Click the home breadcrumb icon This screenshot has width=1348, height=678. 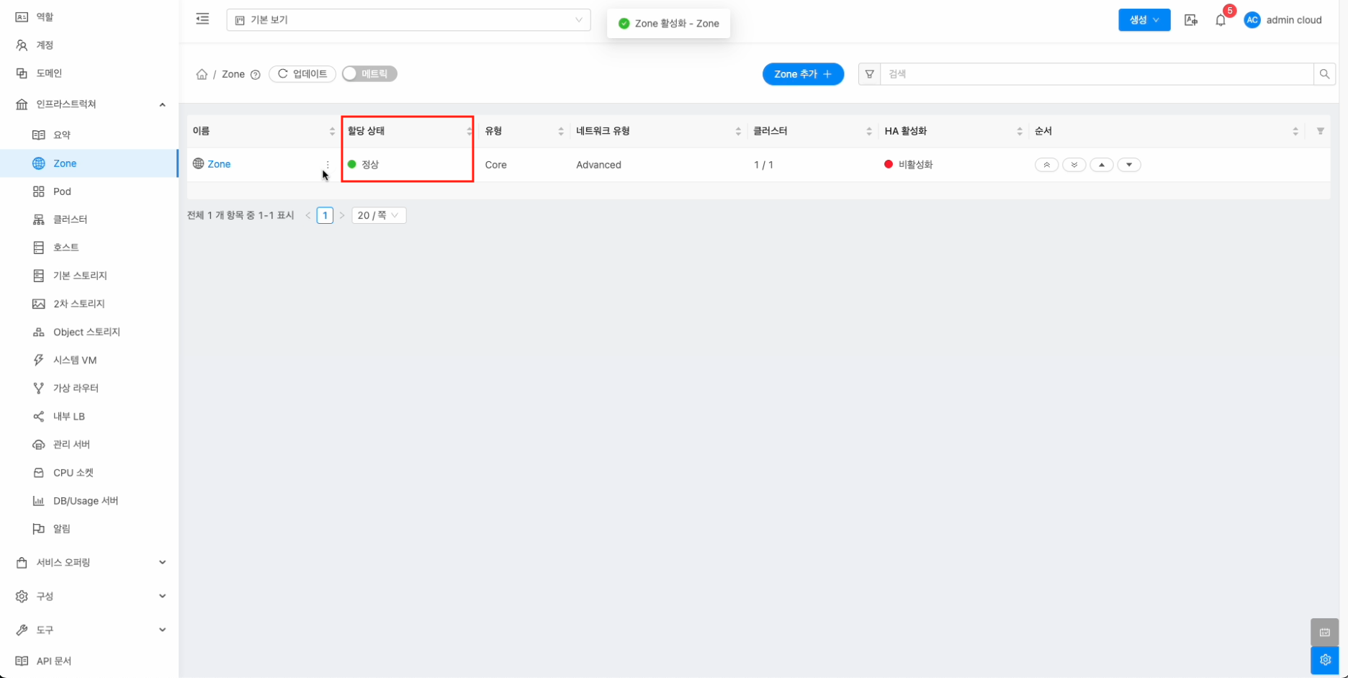point(202,74)
